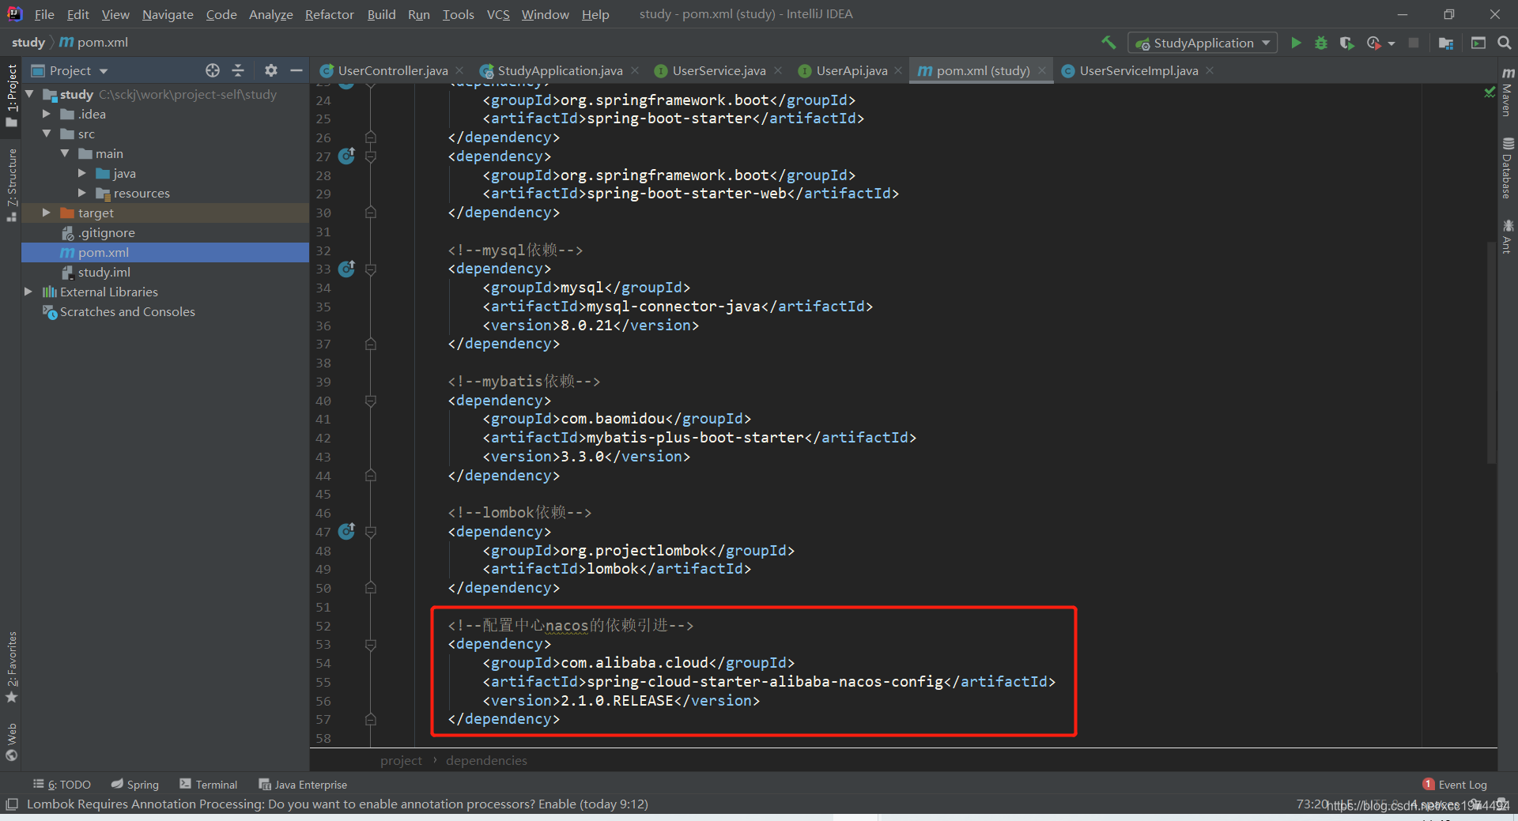Toggle the 2: Favorites side panel
Screen dimensions: 1518x821
[11, 668]
